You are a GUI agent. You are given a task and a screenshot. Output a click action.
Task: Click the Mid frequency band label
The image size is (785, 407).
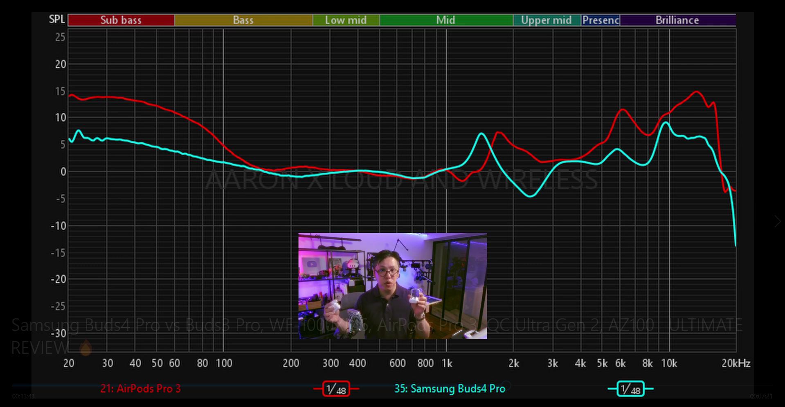[446, 20]
